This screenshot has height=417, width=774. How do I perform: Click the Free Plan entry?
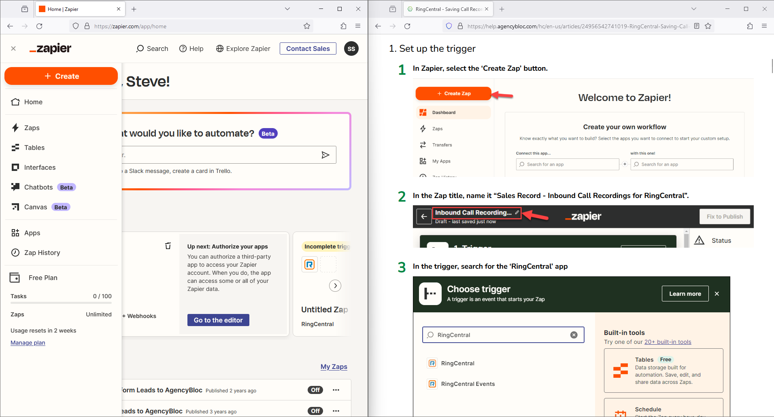34,278
